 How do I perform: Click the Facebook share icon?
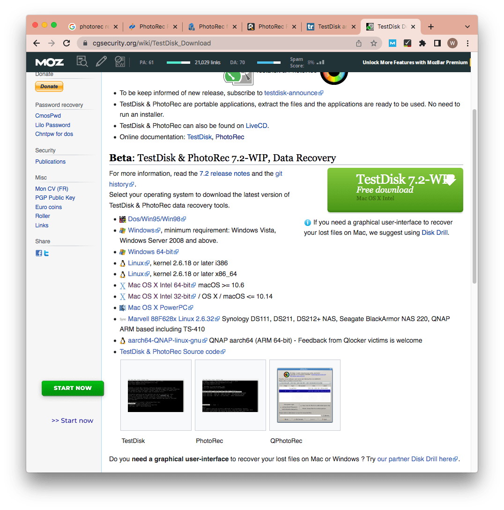pyautogui.click(x=39, y=253)
